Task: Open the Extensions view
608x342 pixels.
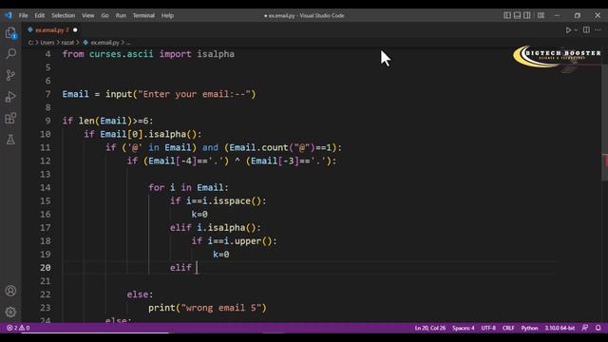Action: [10, 118]
